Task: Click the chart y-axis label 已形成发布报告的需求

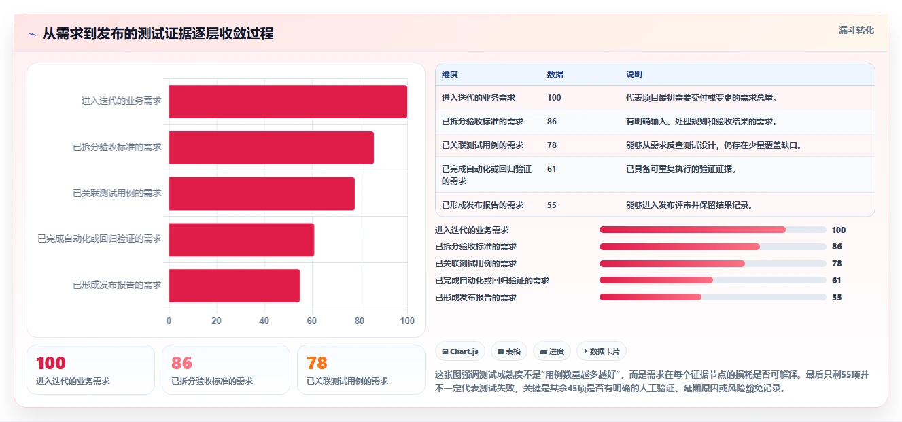Action: (118, 285)
